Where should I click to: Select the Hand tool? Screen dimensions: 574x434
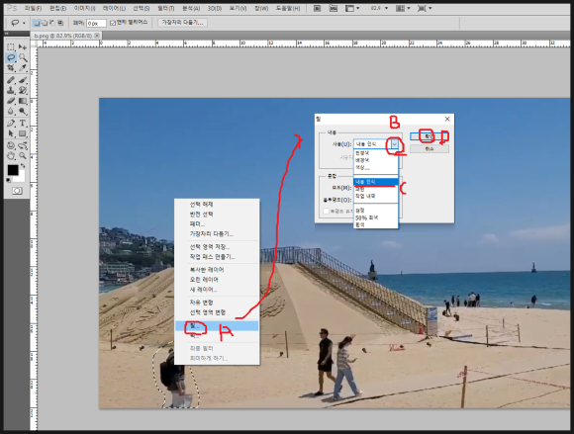pos(11,156)
